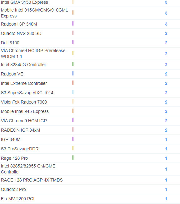Open count 1 link for IGP 340M

(x=166, y=140)
